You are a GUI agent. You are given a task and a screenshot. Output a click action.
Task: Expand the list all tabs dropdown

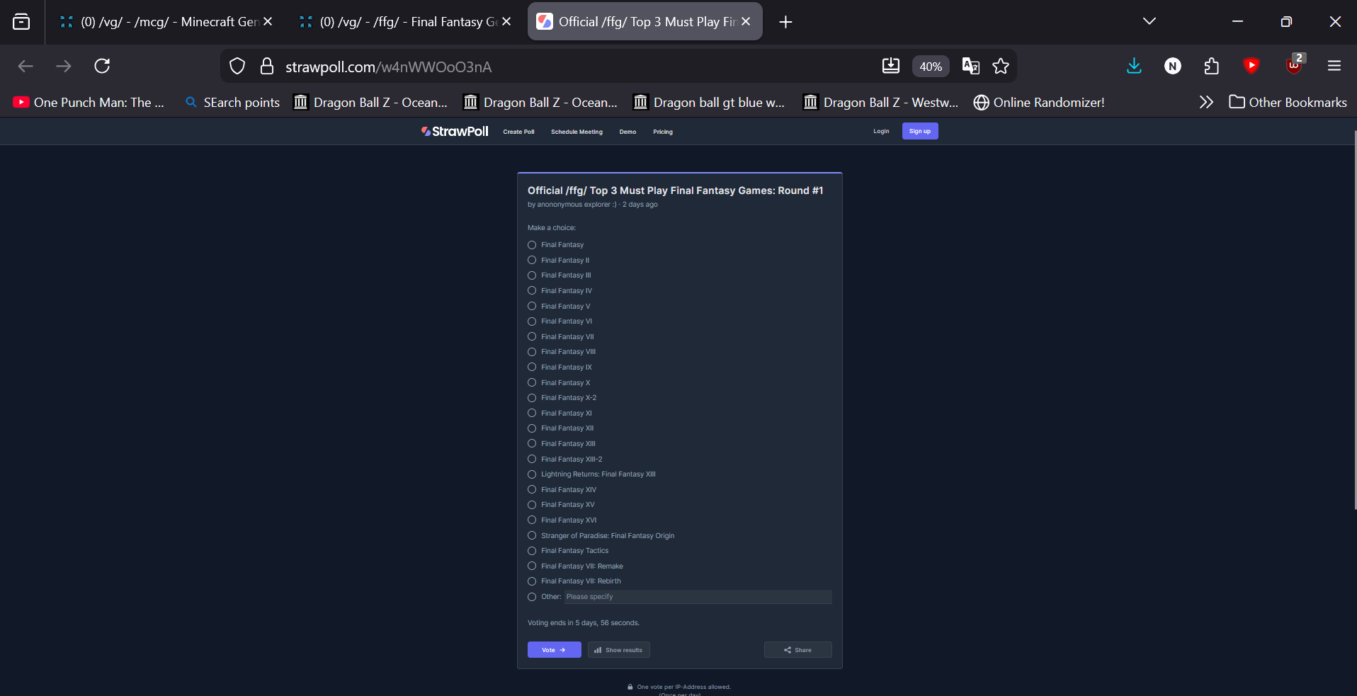(1149, 22)
